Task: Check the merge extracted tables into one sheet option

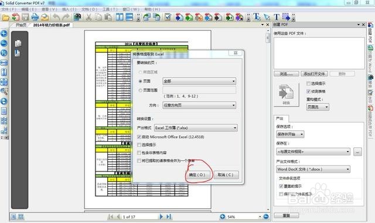Action: [x=139, y=160]
